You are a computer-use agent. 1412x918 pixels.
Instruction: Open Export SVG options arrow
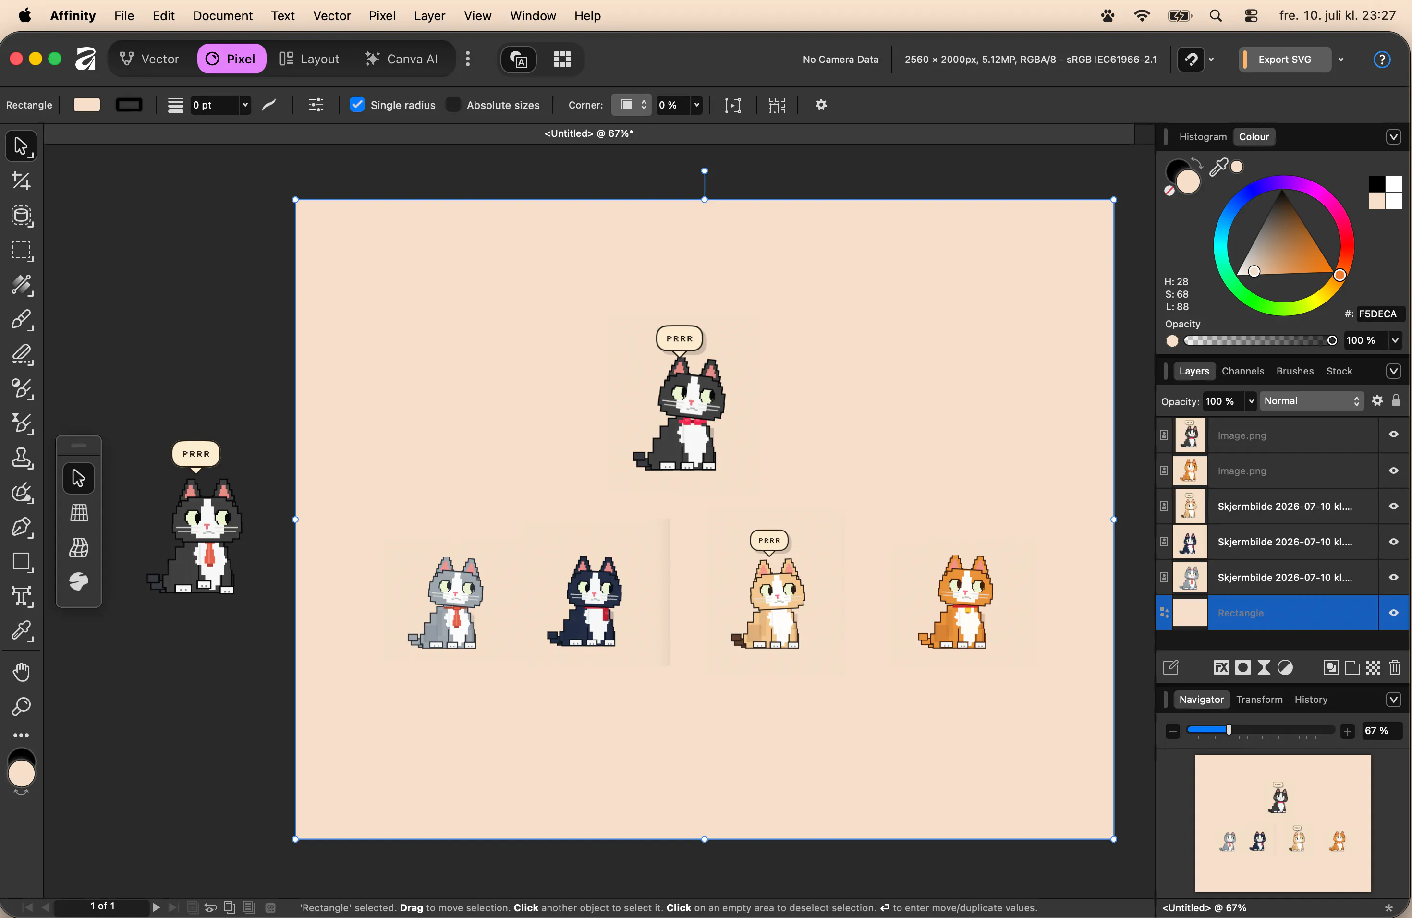pos(1341,60)
